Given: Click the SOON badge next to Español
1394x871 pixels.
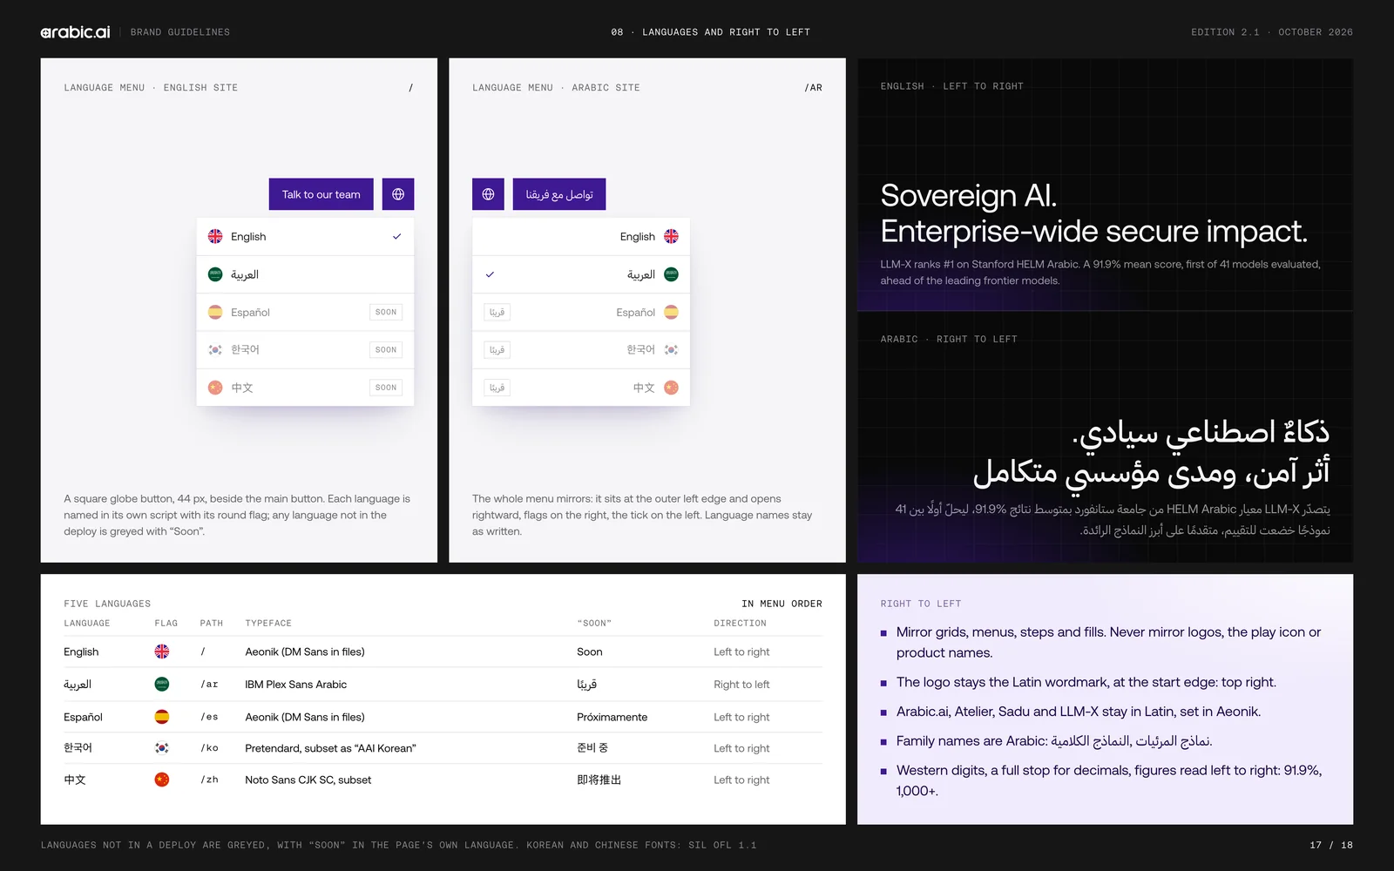Looking at the screenshot, I should click(386, 312).
